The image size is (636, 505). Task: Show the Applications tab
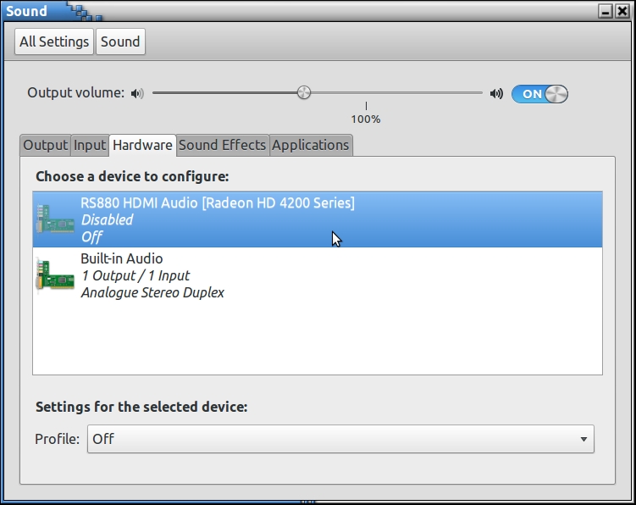tap(310, 145)
